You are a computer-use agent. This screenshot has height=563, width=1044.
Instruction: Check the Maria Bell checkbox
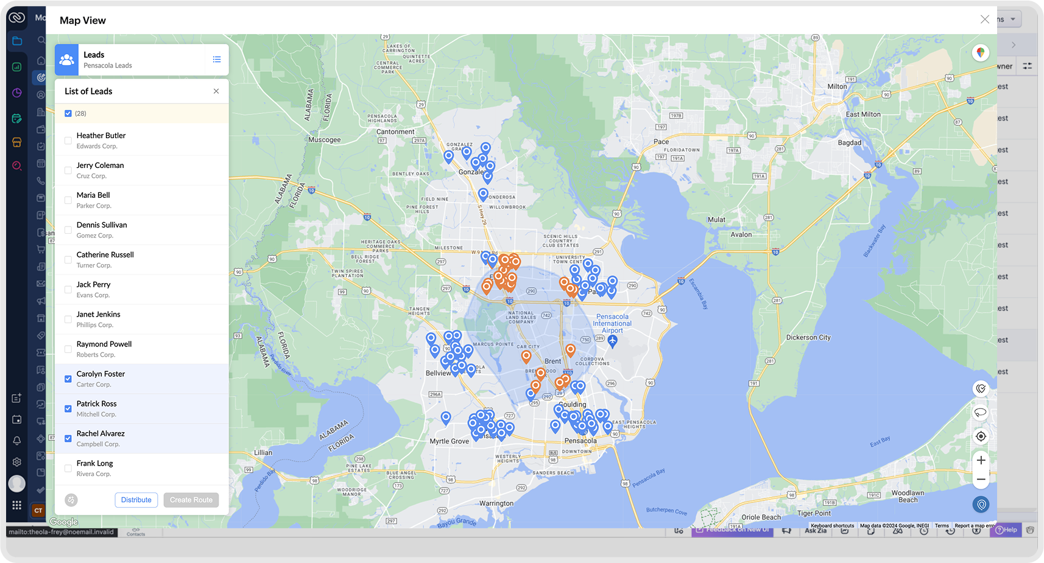(68, 200)
